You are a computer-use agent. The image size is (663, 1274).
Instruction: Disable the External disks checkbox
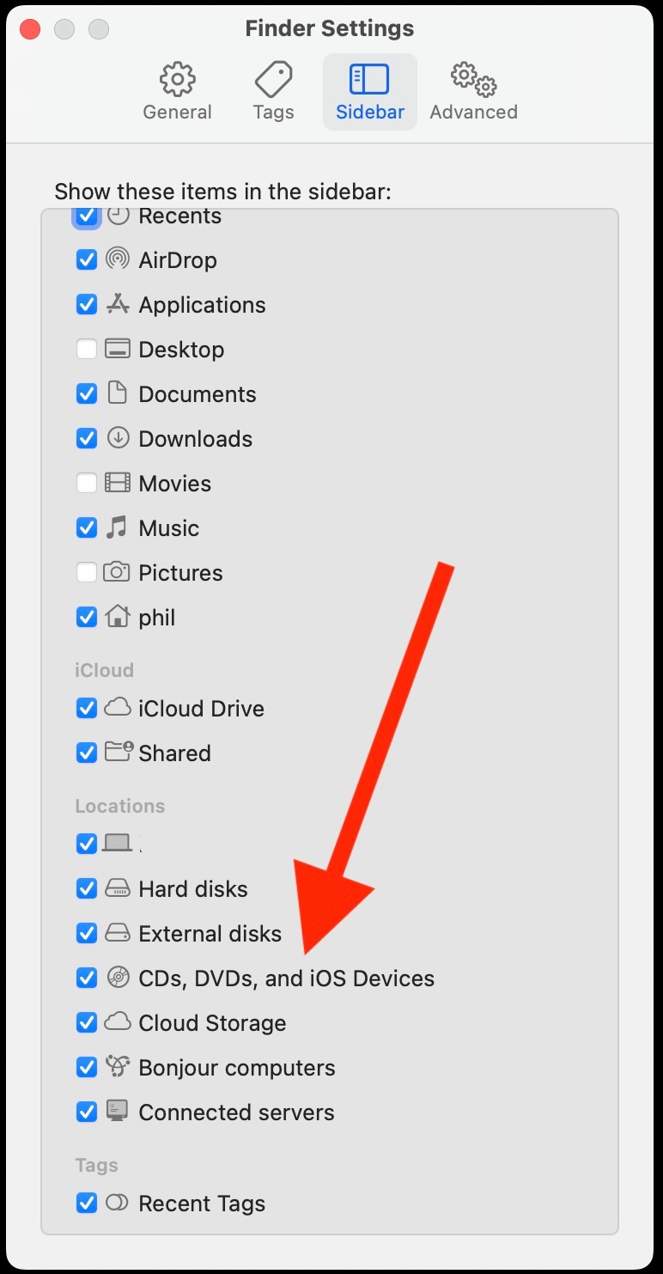(87, 933)
